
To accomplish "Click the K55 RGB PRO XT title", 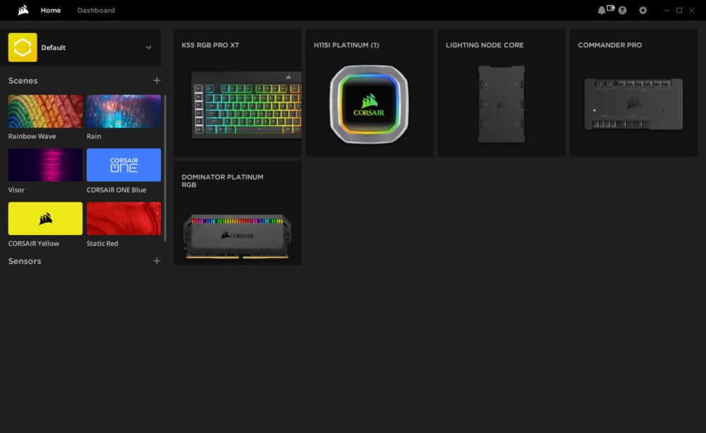I will [210, 45].
